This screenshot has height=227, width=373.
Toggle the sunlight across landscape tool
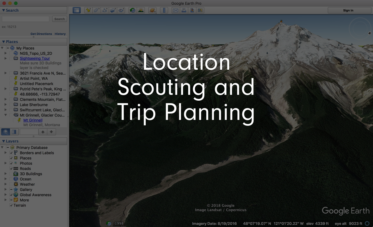point(141,10)
